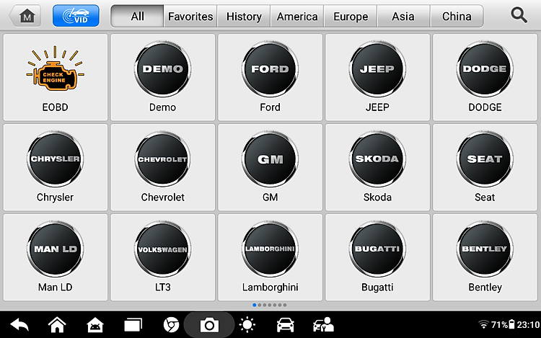This screenshot has width=541, height=338.
Task: Tap the Android back arrow
Action: pos(19,324)
